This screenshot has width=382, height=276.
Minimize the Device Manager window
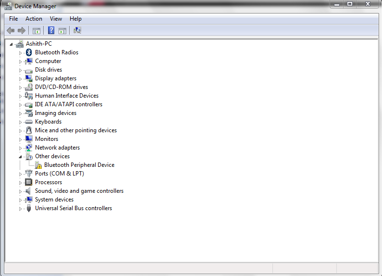[x=337, y=4]
